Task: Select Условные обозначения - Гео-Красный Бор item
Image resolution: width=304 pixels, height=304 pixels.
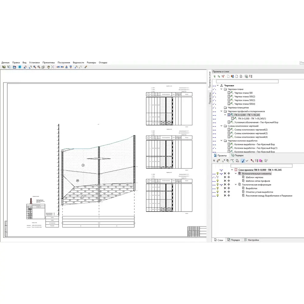Action: [x=256, y=122]
